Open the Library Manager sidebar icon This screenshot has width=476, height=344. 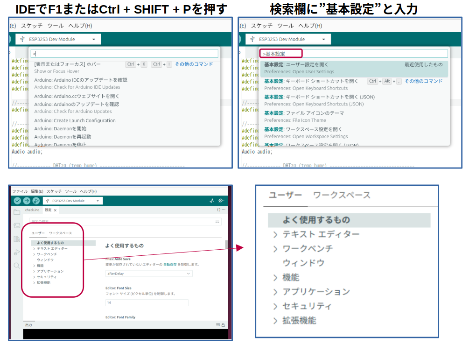(17, 239)
